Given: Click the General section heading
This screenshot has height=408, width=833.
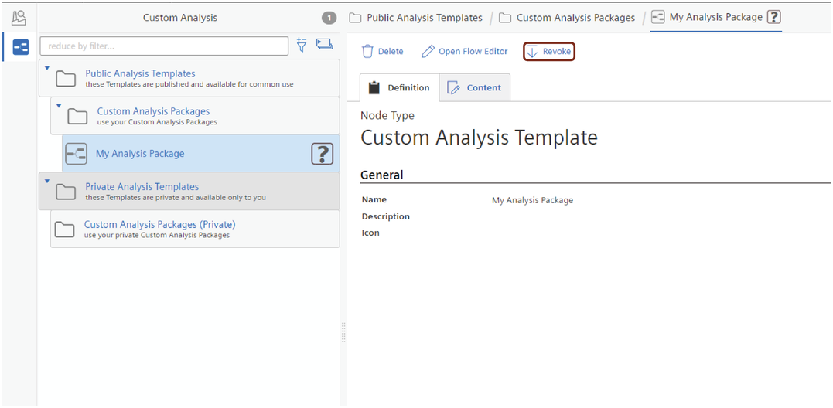Looking at the screenshot, I should pos(381,175).
